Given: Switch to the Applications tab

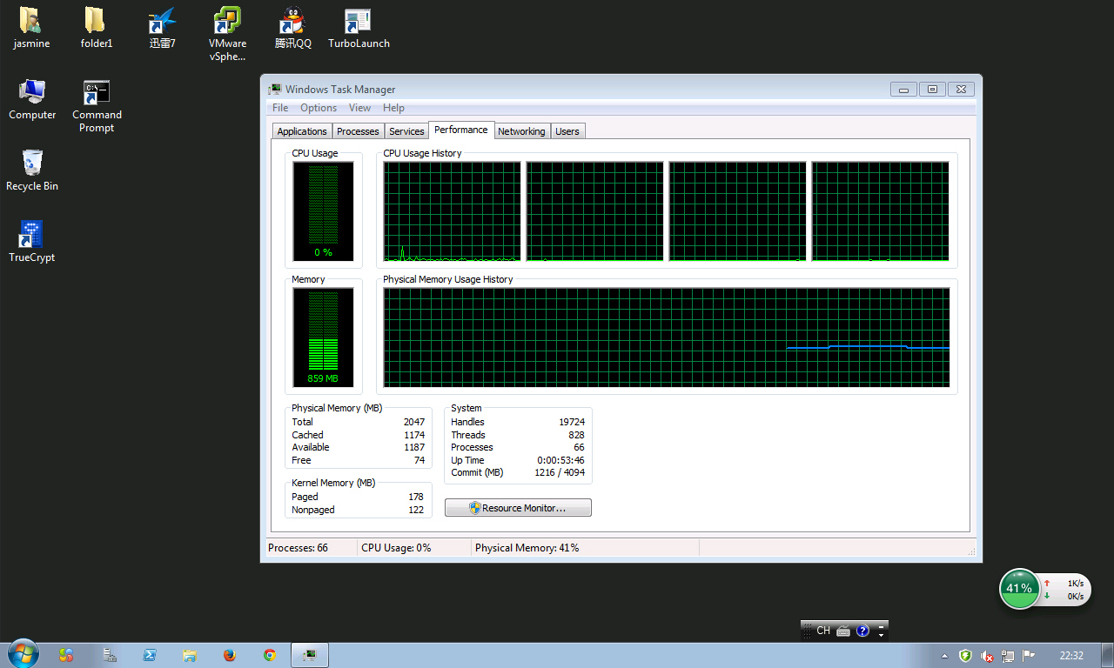Looking at the screenshot, I should (302, 131).
